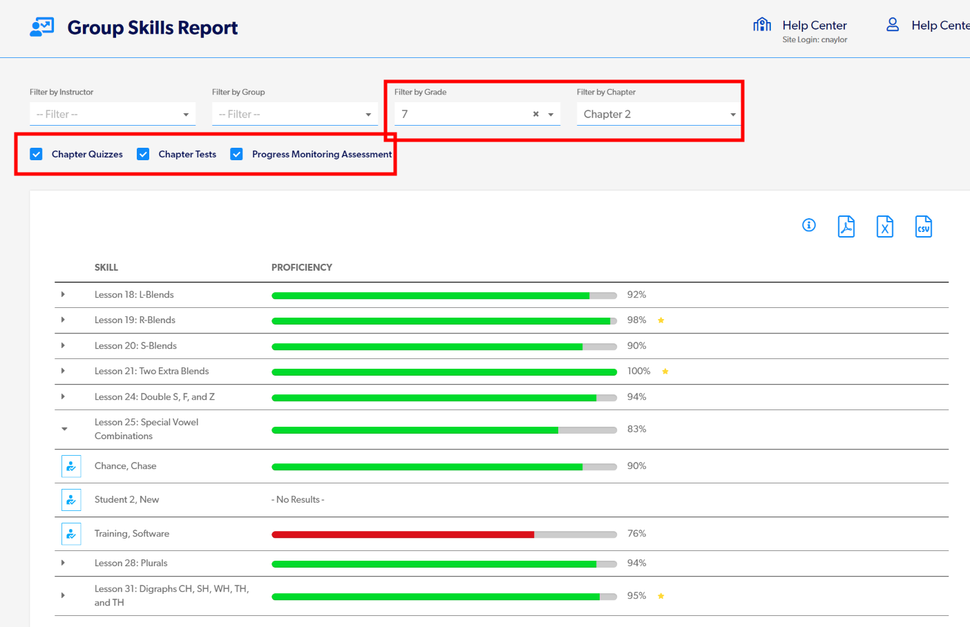This screenshot has height=627, width=970.
Task: Click the student icon next to Chance, Chase
Action: 71,465
